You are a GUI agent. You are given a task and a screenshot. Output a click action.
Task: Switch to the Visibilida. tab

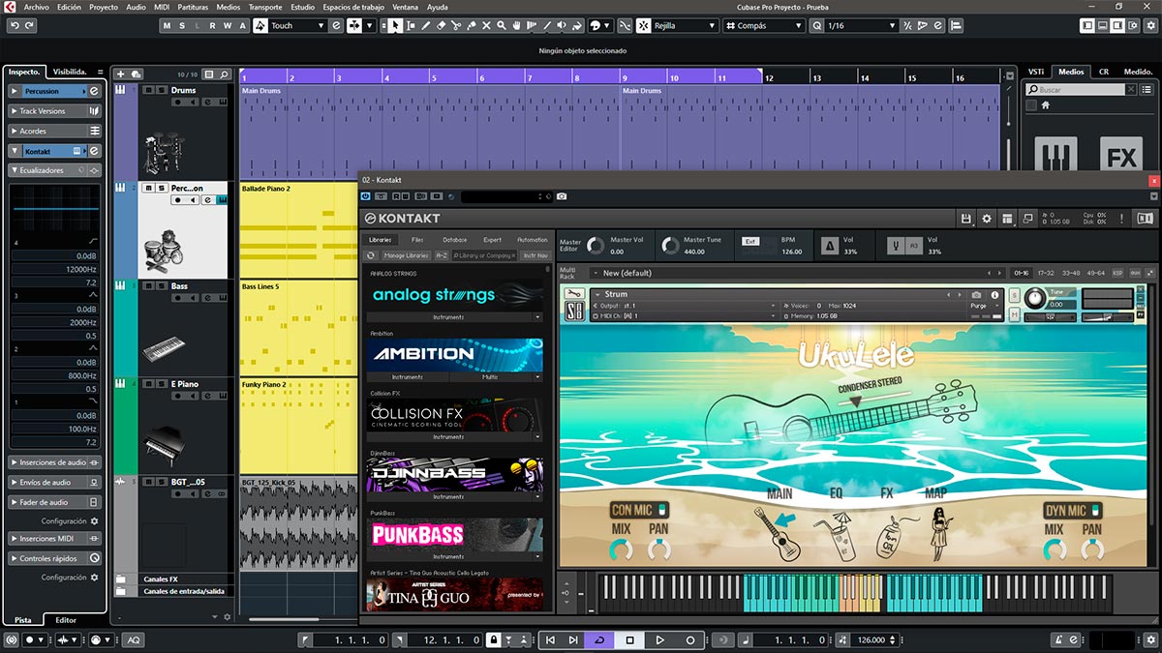point(70,72)
